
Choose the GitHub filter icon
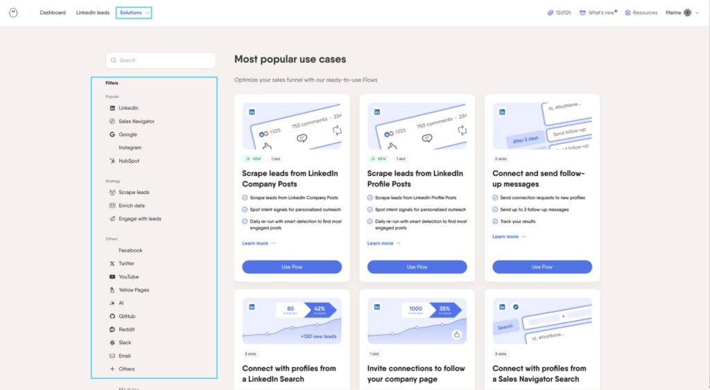point(112,317)
